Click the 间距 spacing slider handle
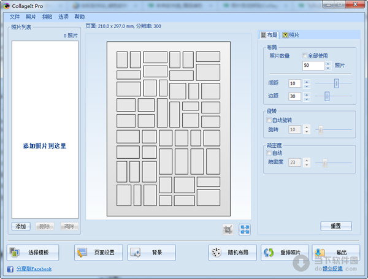This screenshot has height=279, width=368. point(337,83)
